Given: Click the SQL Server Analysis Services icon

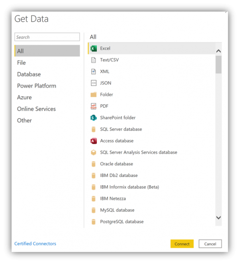Looking at the screenshot, I should coord(94,153).
